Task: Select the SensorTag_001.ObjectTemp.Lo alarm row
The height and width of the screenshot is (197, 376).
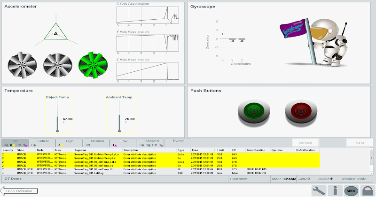Action: click(161, 166)
